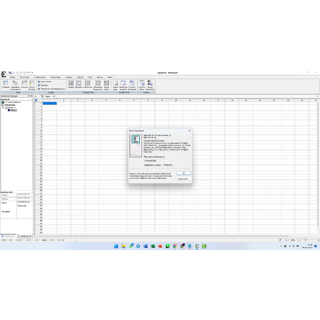Image resolution: width=320 pixels, height=320 pixels.
Task: Open File Explorer from the taskbar
Action: (x=123, y=246)
